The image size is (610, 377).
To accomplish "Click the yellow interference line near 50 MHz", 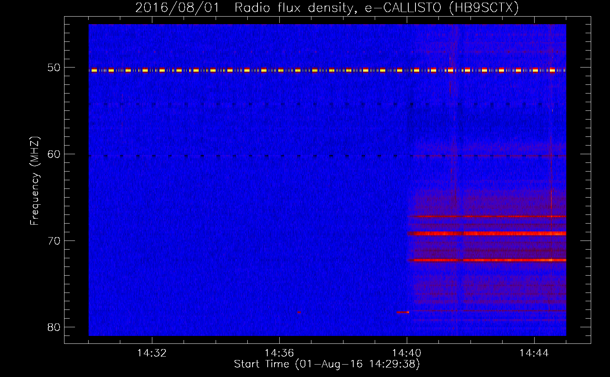I will (327, 70).
